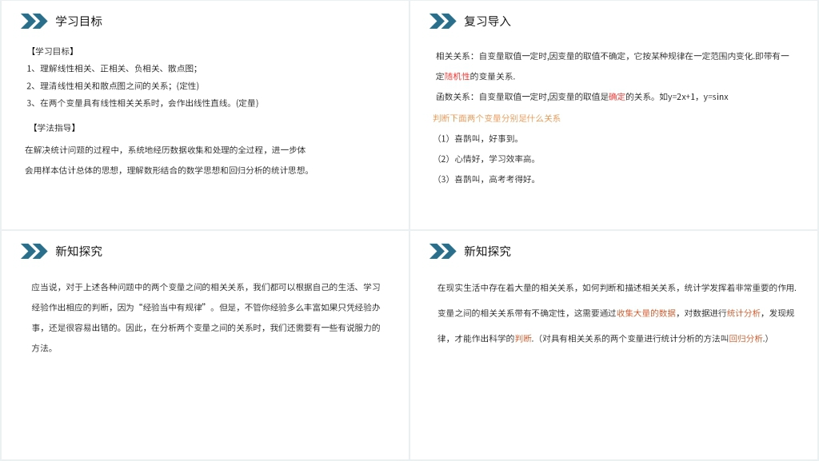Click item (3) 喜鹊叫，高考考得好
The height and width of the screenshot is (461, 819).
tap(486, 180)
